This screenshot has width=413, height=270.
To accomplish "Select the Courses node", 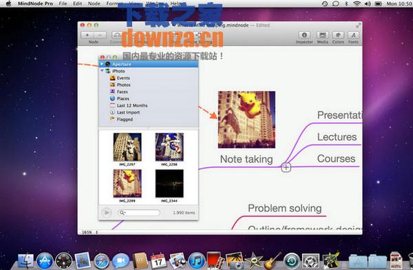I will (337, 158).
